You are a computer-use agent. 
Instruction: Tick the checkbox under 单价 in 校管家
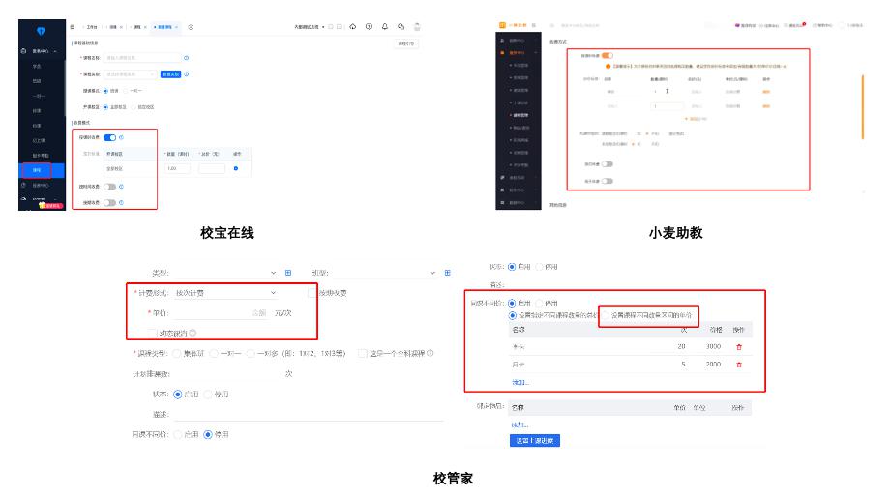point(152,333)
